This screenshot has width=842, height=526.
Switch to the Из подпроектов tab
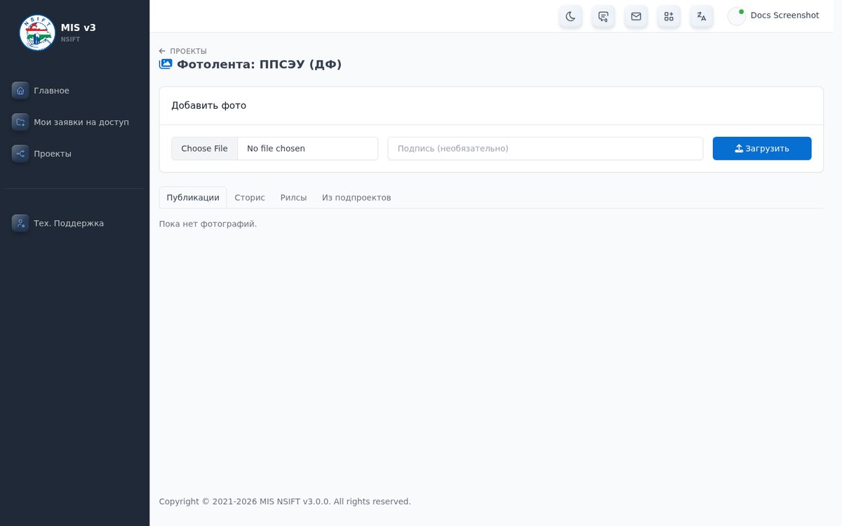pos(356,198)
